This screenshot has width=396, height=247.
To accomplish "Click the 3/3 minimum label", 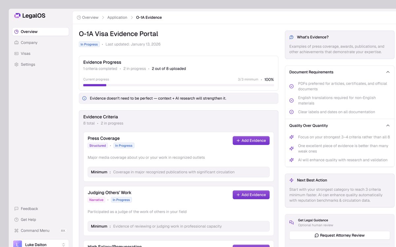I will [x=248, y=79].
